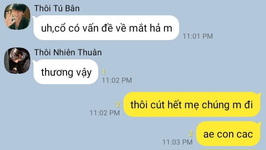Click the unread count 2 beside "ae con cac"
Image resolution: width=266 pixels, height=150 pixels.
coord(191,134)
